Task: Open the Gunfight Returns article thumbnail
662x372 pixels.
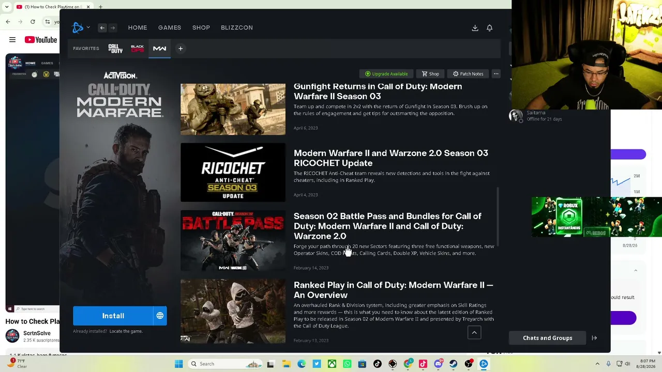Action: (x=233, y=109)
